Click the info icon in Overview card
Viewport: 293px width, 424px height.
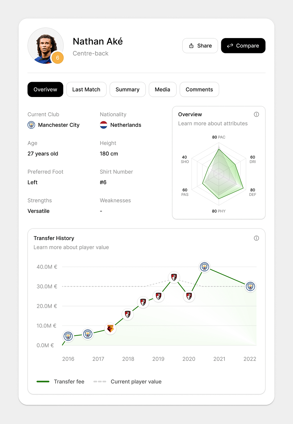(x=256, y=114)
